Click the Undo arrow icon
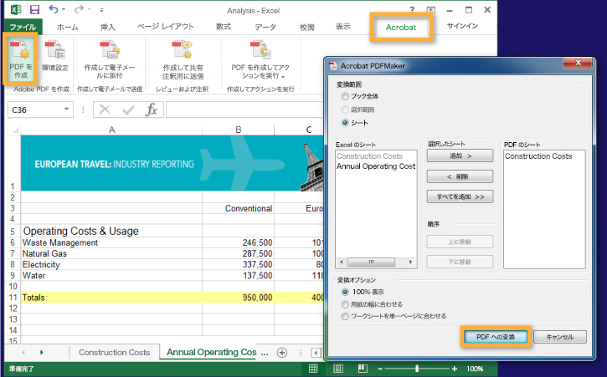Viewport: 607px width, 377px height. point(54,9)
